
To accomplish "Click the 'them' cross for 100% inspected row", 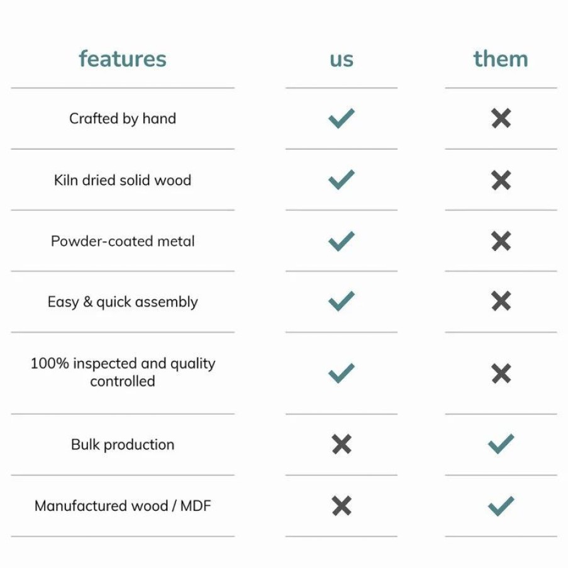I will pos(501,374).
